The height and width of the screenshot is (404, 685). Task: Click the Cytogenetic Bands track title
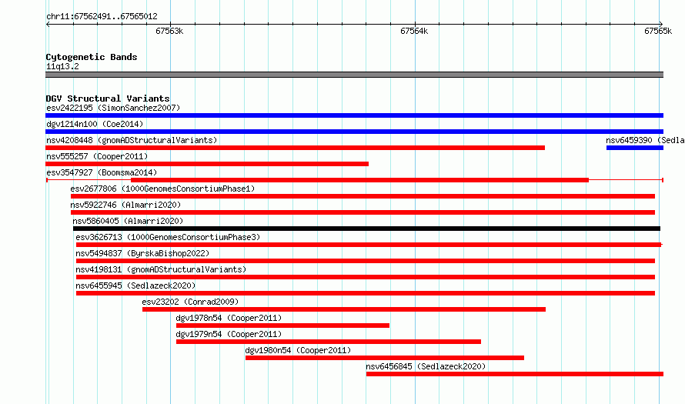pyautogui.click(x=92, y=57)
